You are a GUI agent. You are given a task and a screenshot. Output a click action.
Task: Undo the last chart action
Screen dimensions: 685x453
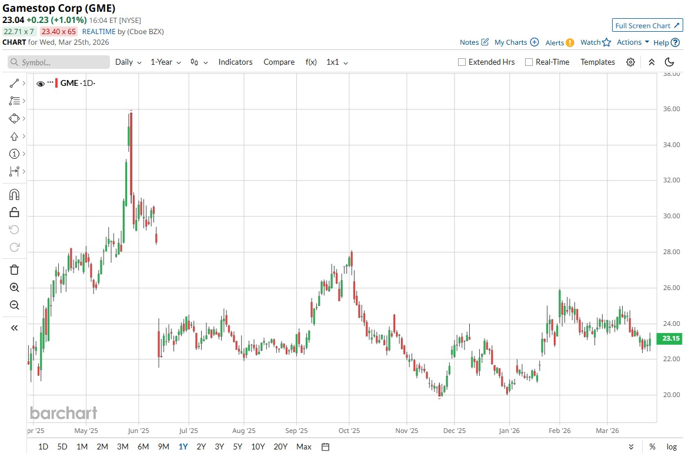[x=14, y=229]
